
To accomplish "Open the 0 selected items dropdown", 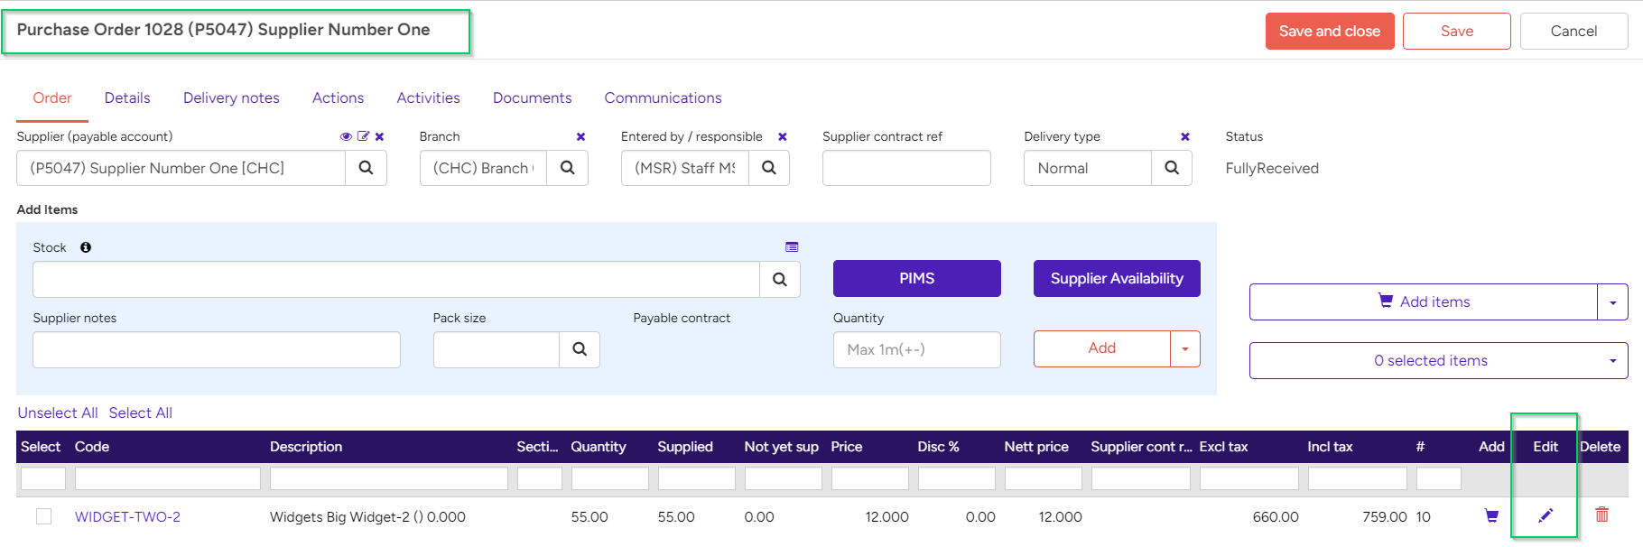I will tap(1439, 361).
